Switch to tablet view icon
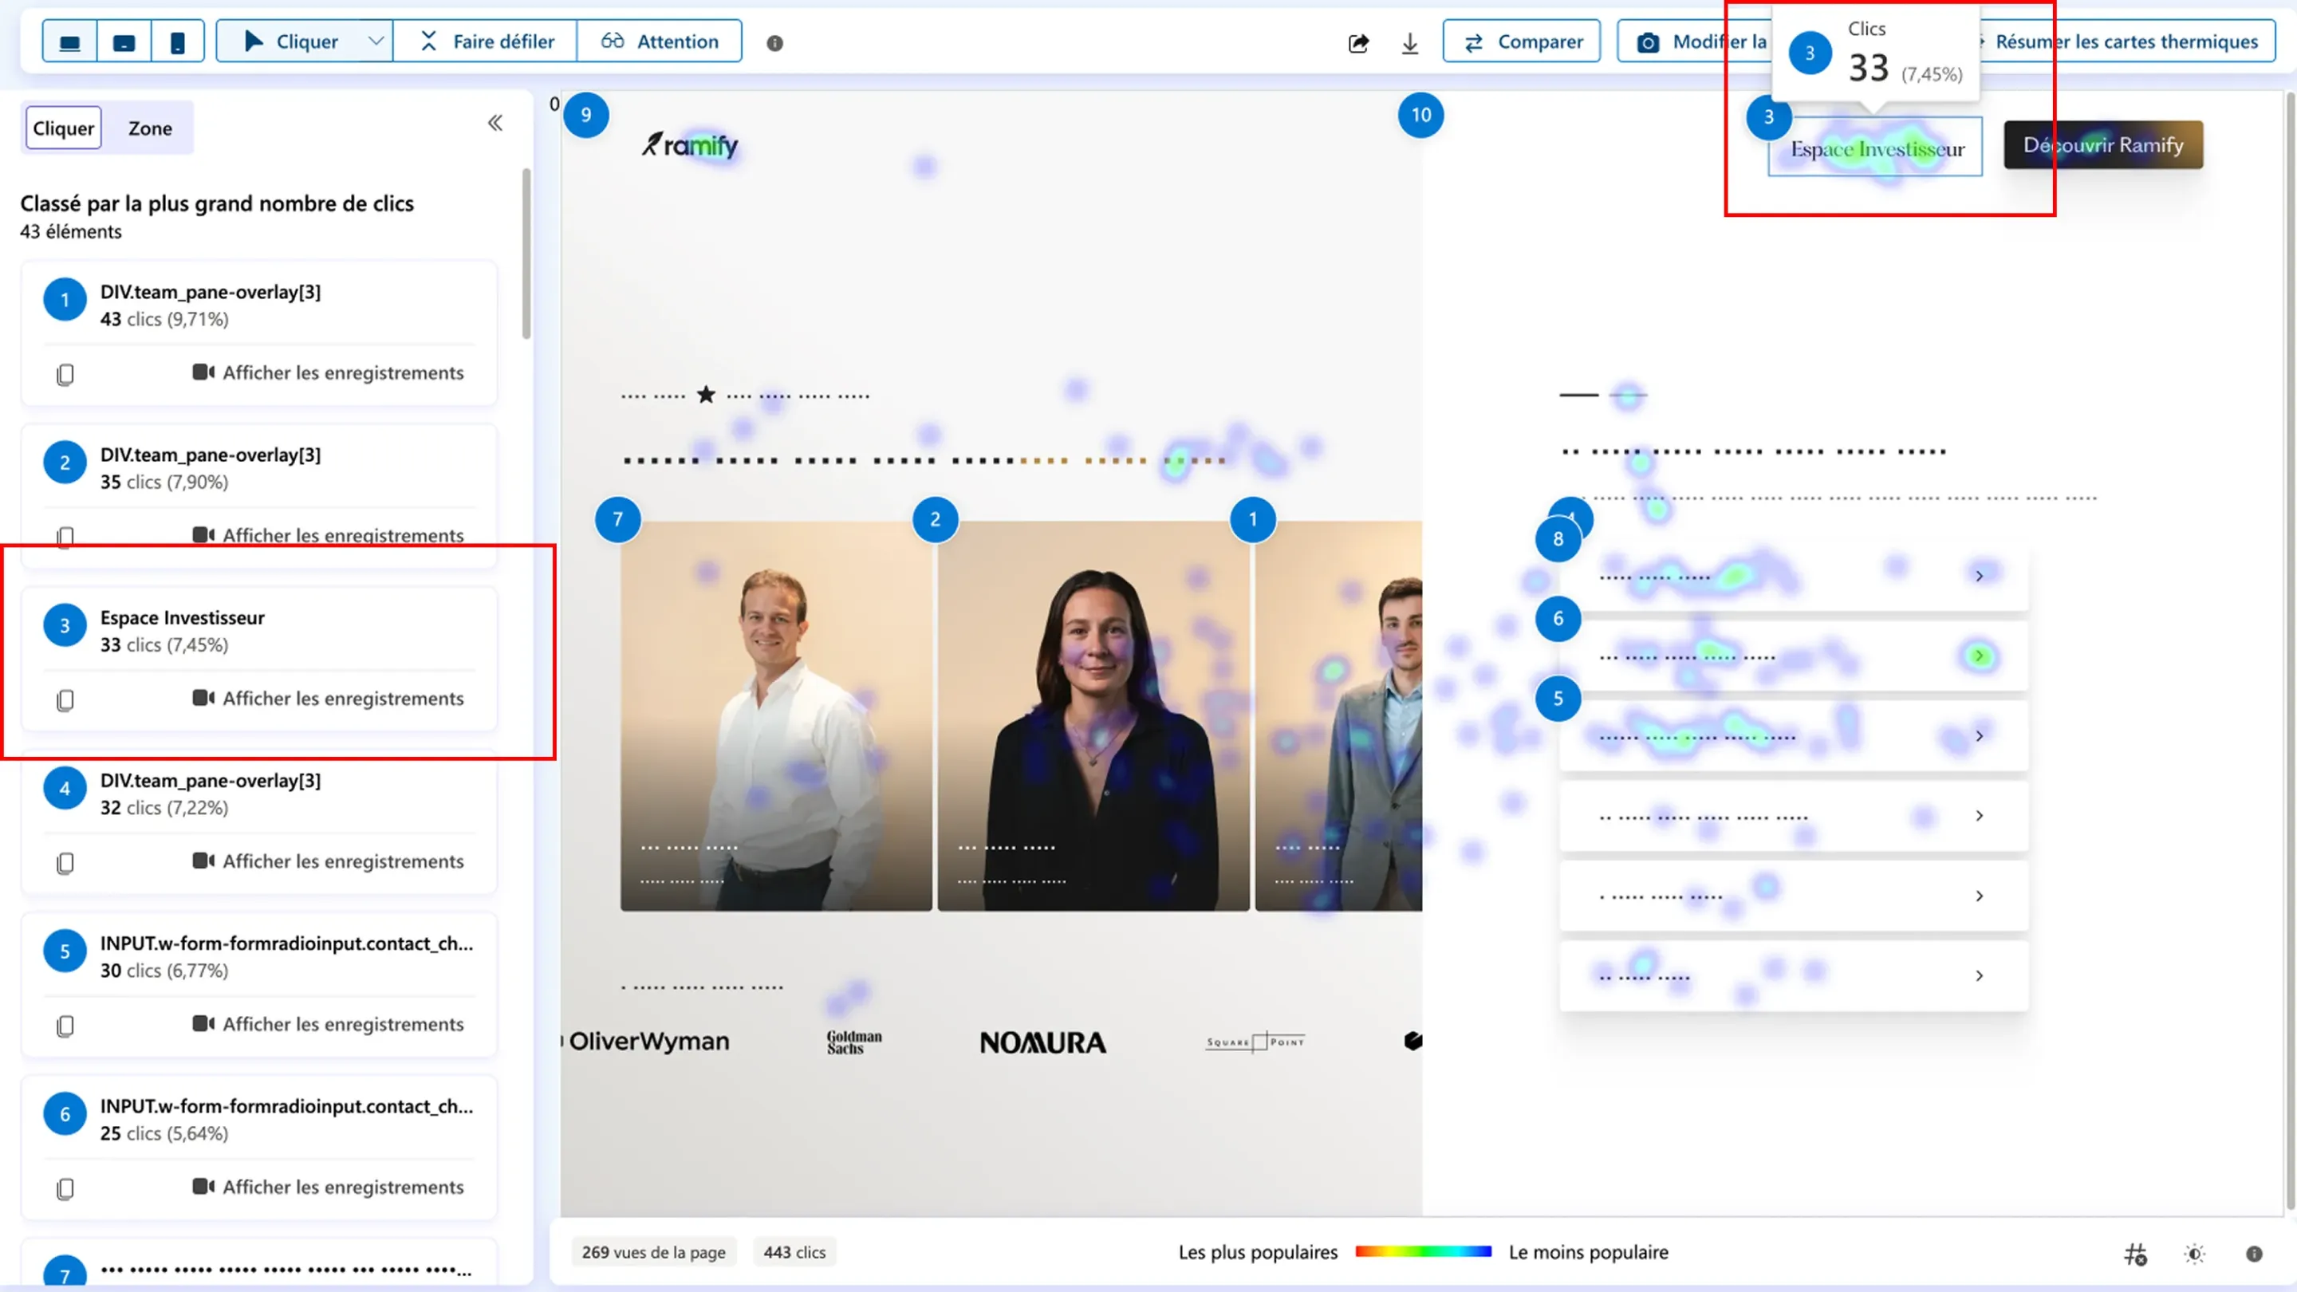This screenshot has width=2297, height=1292. 123,41
